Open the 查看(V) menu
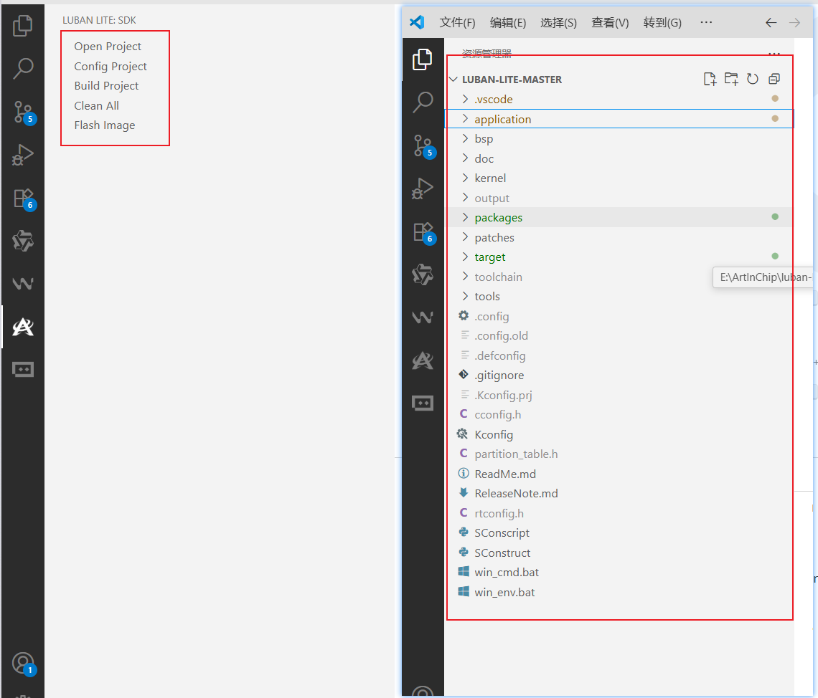 click(610, 22)
